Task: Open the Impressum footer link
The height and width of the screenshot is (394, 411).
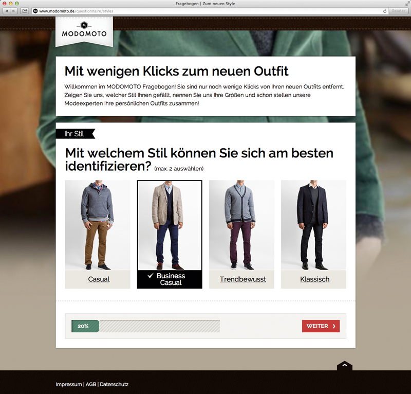Action: pyautogui.click(x=69, y=384)
